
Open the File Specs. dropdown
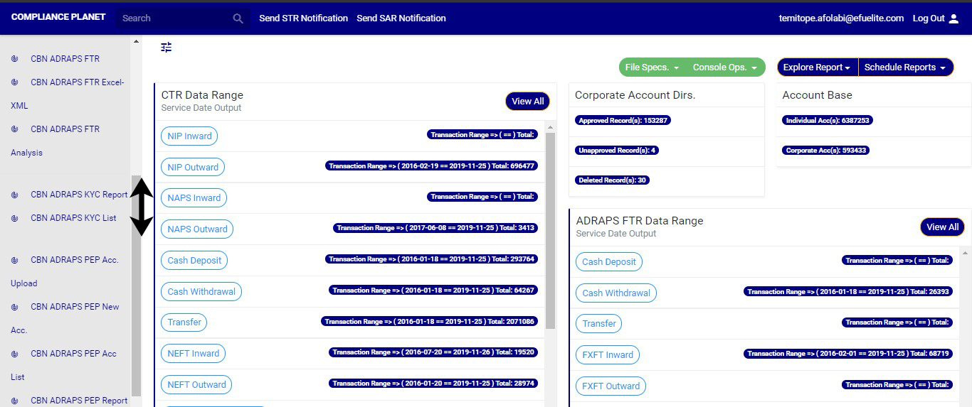point(652,67)
